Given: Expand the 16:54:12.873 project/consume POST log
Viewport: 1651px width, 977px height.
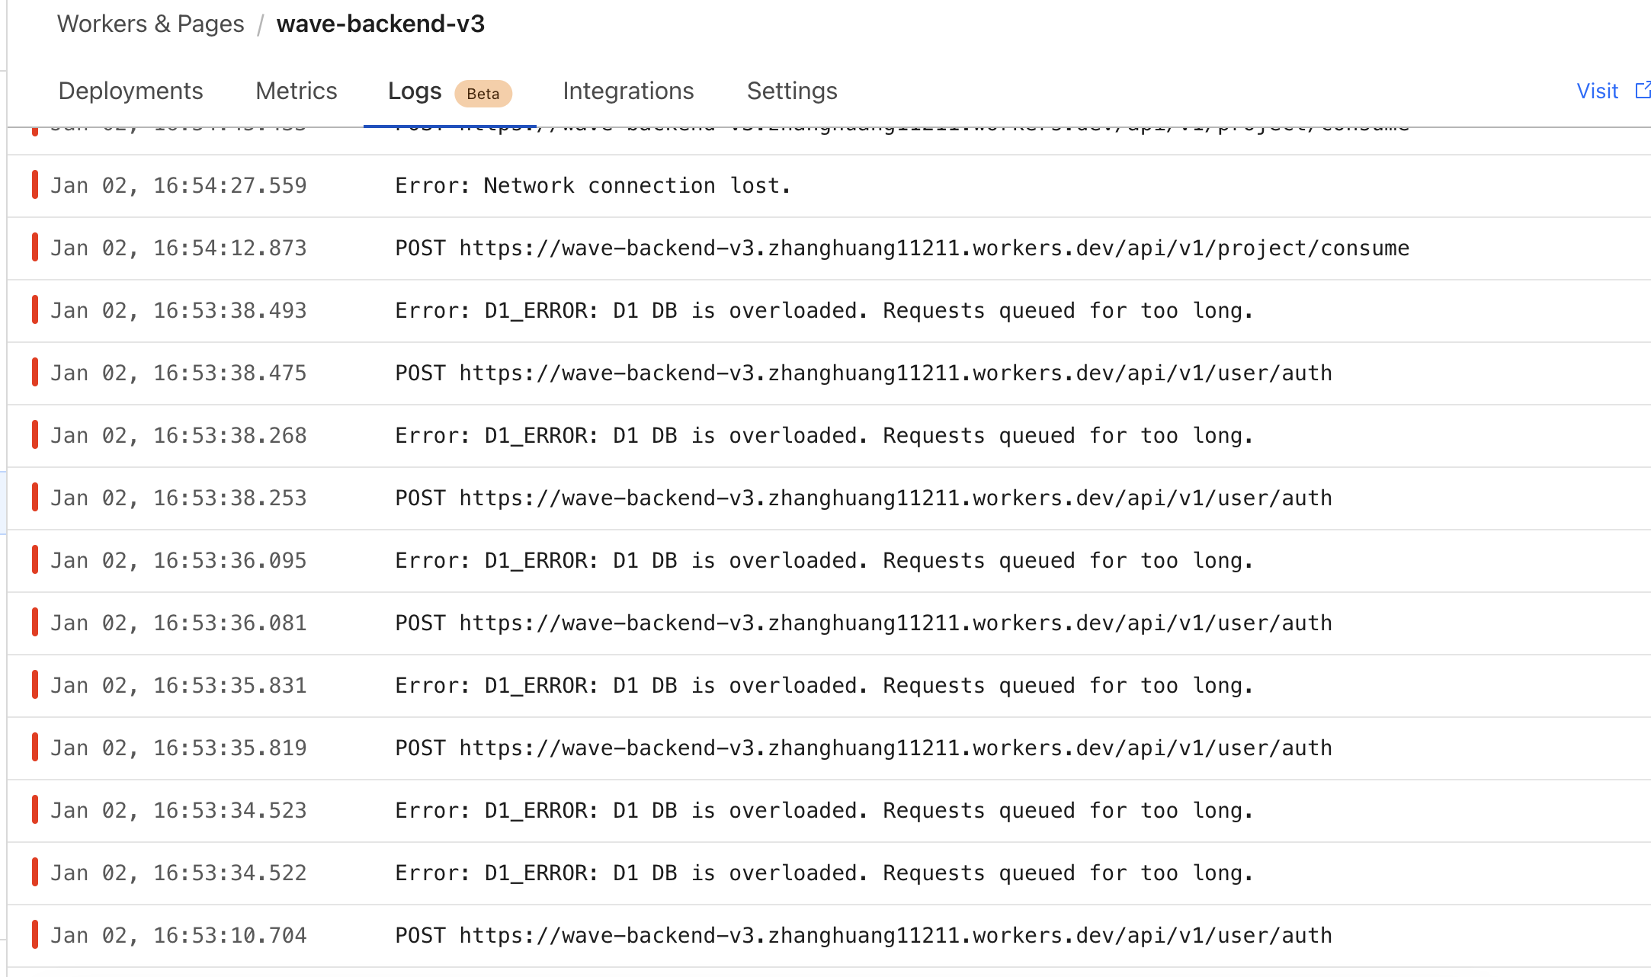Looking at the screenshot, I should click(902, 248).
